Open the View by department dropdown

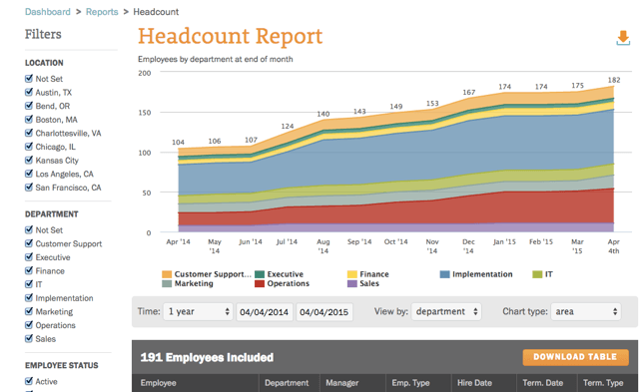446,312
